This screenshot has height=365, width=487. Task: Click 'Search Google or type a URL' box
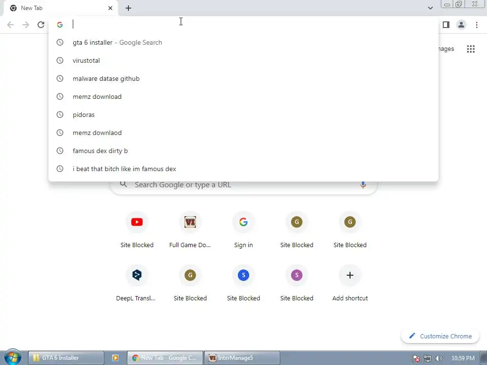(243, 185)
